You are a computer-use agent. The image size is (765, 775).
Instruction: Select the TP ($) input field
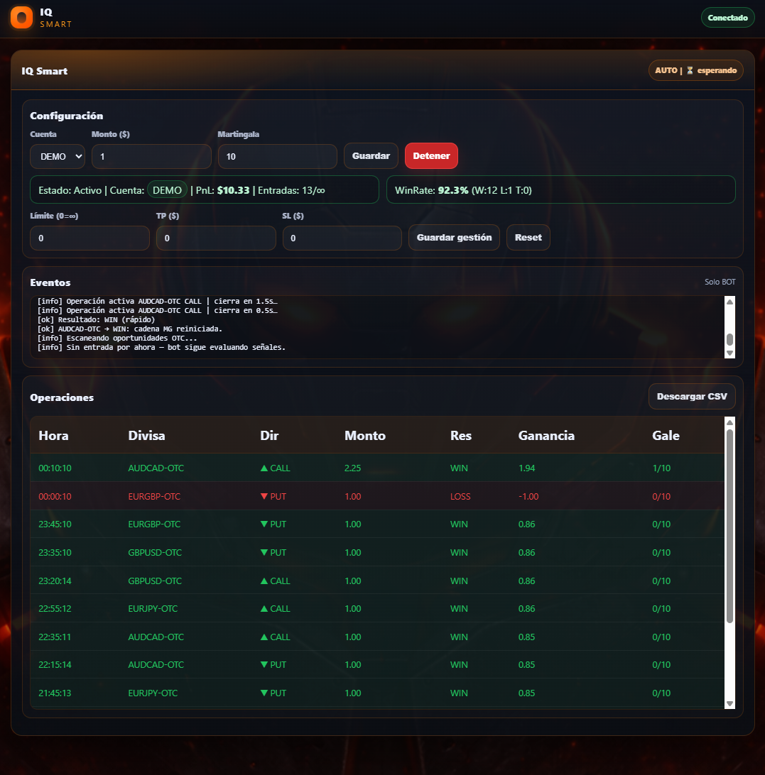tap(216, 238)
